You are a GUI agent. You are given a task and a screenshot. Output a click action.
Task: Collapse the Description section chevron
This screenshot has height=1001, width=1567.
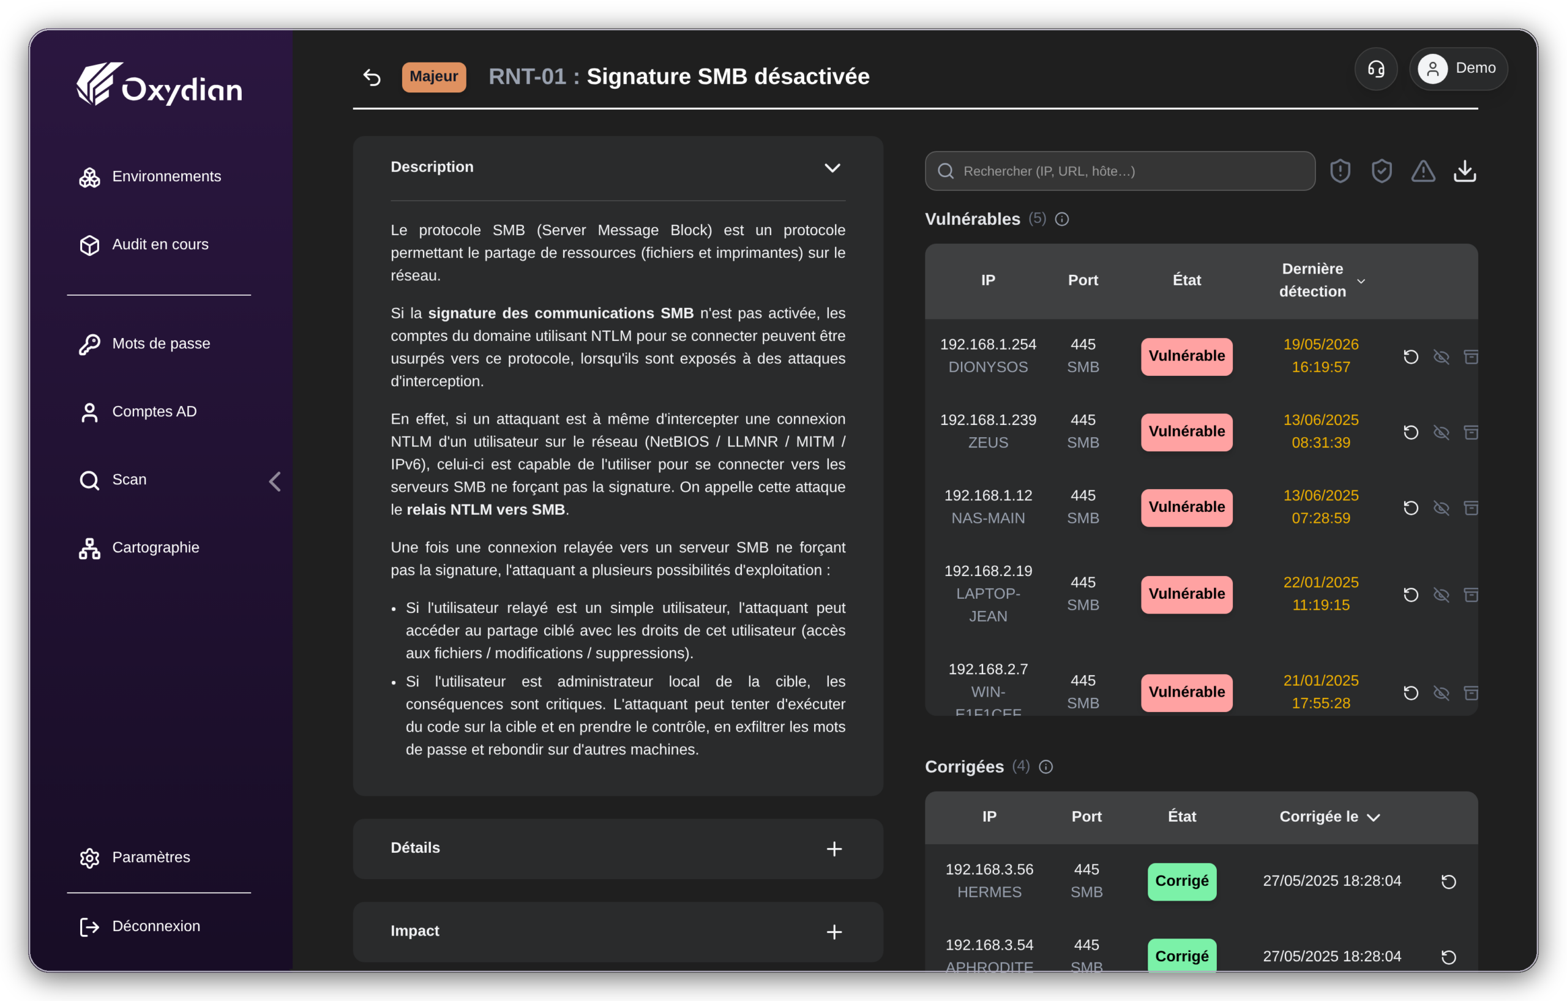[832, 168]
